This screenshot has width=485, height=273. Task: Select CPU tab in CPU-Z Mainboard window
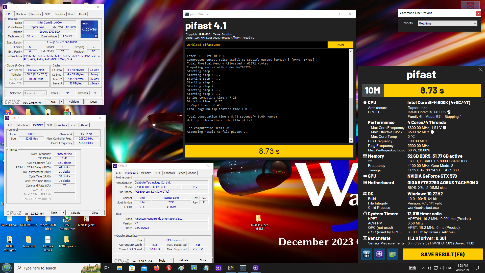point(118,173)
